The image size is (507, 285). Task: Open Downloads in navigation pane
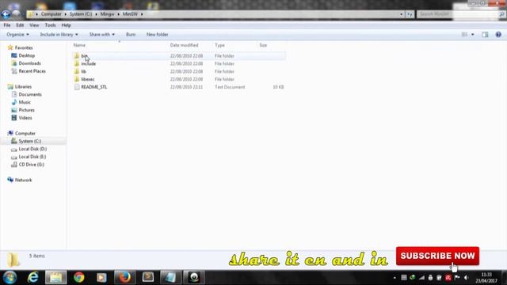point(30,63)
